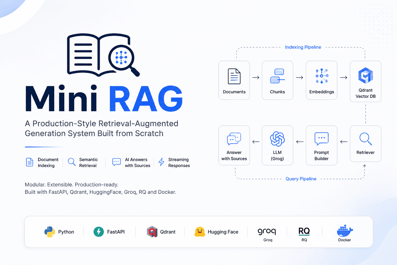Click the "Python" label in tech bar
The image size is (397, 265).
[66, 232]
